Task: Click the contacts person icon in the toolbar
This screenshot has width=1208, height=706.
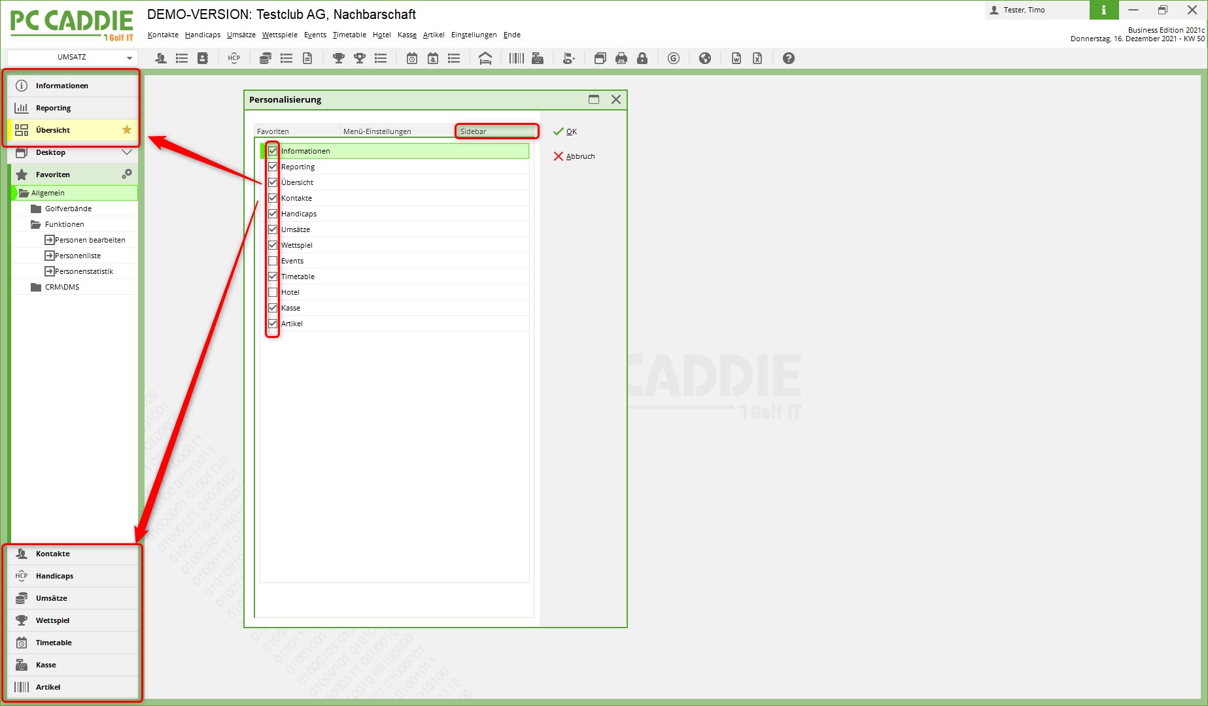Action: [x=161, y=58]
